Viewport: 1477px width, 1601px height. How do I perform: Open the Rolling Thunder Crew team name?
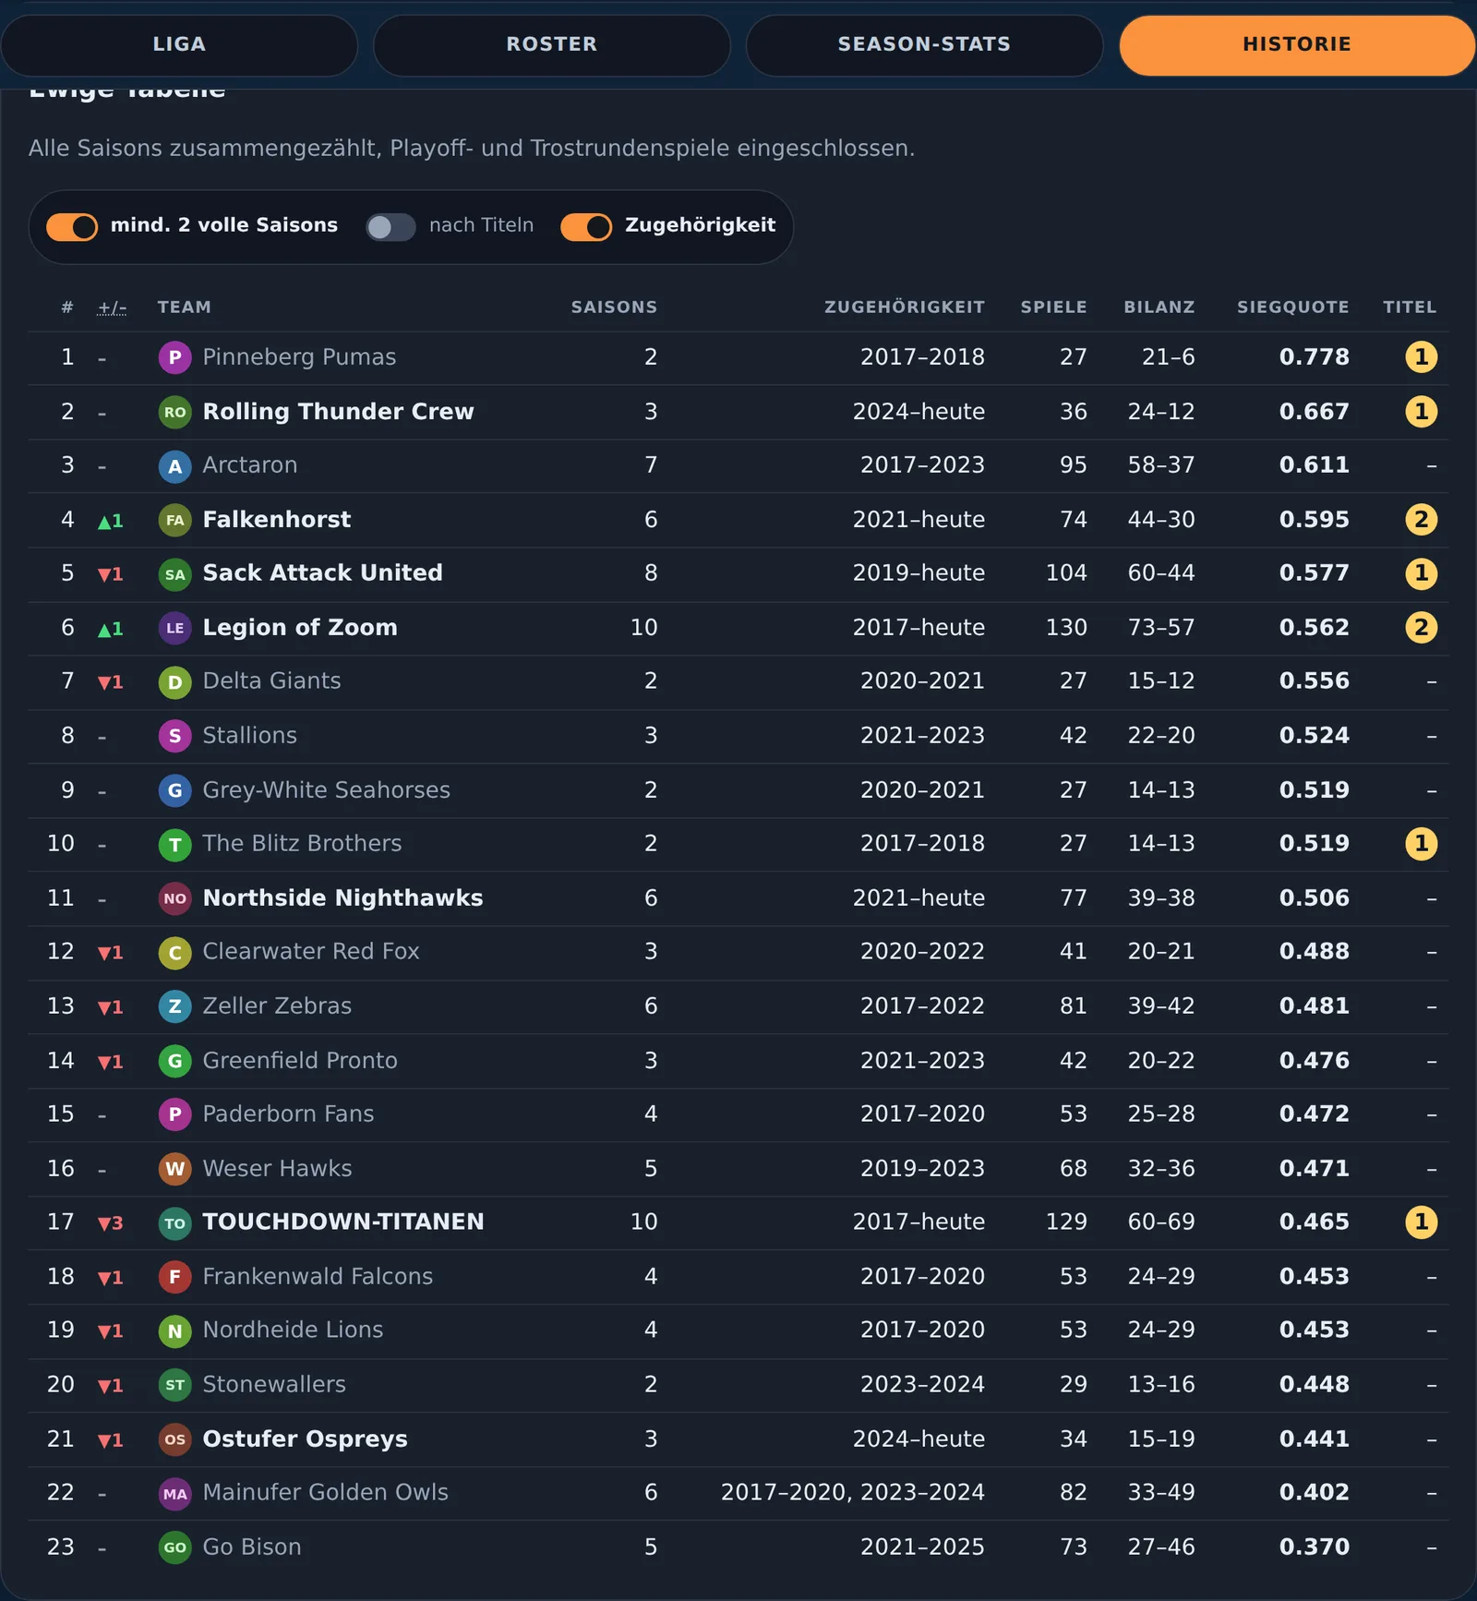pyautogui.click(x=338, y=412)
